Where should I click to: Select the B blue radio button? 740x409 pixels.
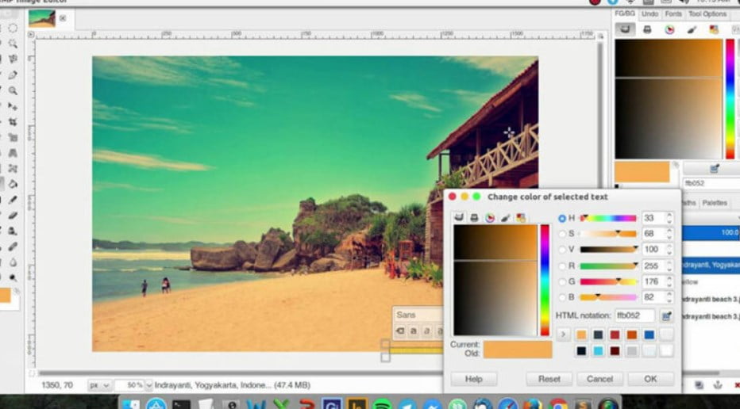point(561,297)
